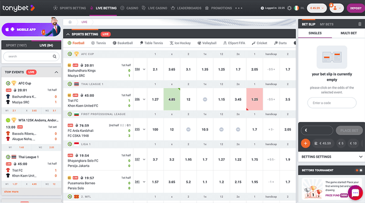The width and height of the screenshot is (365, 203).
Task: Open the Promotions menu
Action: click(x=219, y=8)
